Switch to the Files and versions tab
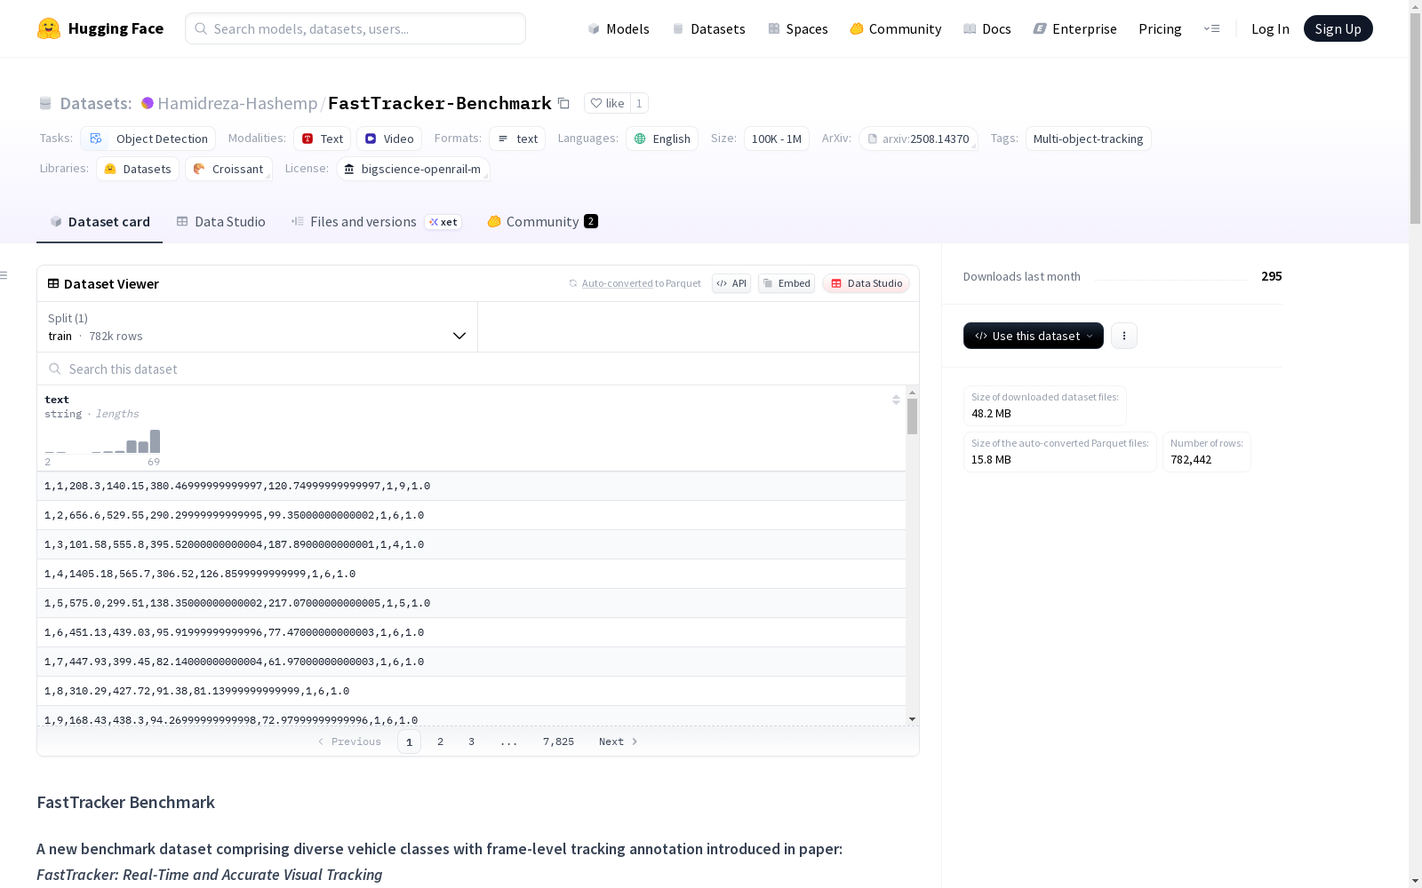 click(363, 222)
